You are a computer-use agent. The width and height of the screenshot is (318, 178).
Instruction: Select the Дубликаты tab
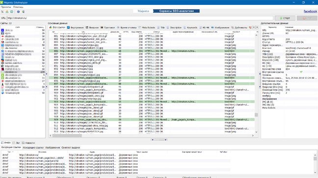(x=239, y=27)
